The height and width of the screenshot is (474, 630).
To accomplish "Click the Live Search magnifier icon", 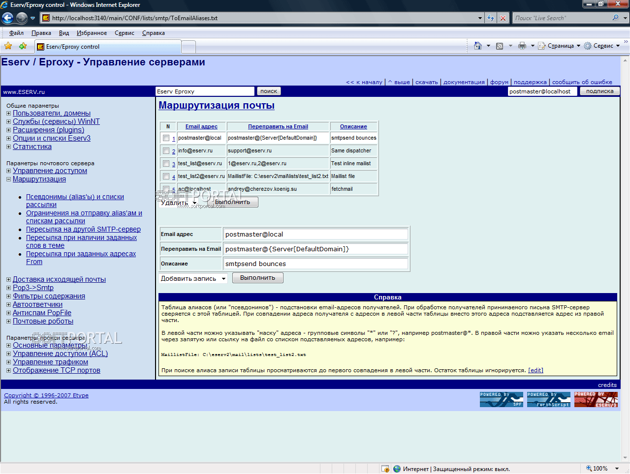I will [615, 18].
